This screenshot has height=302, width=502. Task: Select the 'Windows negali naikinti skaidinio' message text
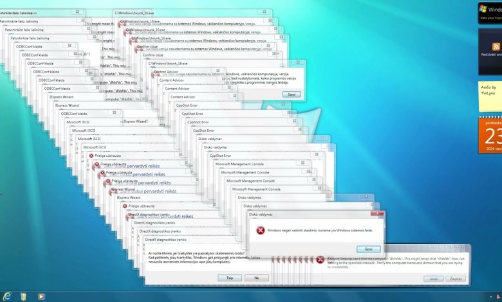(319, 230)
